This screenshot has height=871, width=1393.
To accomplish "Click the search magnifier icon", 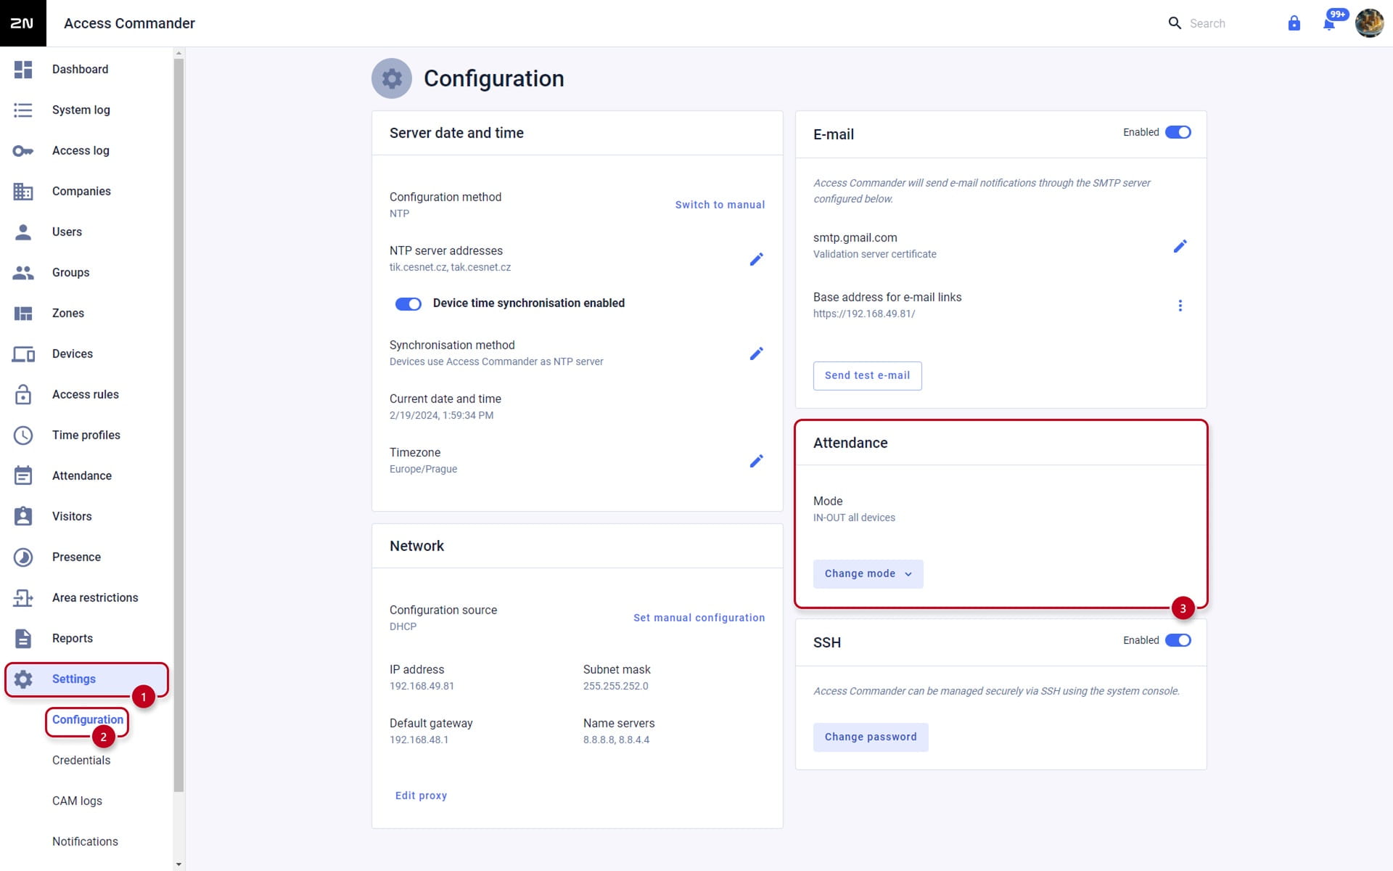I will [1175, 23].
